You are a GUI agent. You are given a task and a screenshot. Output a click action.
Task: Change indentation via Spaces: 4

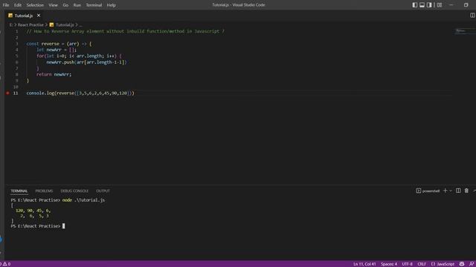(x=389, y=264)
